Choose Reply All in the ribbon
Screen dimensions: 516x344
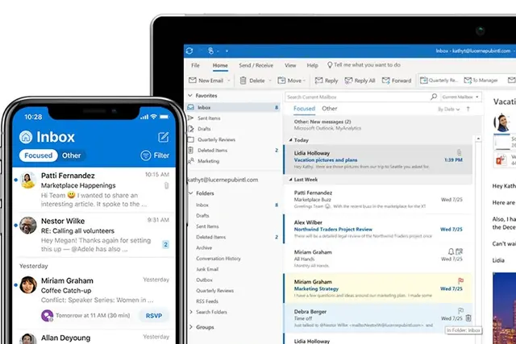point(360,81)
